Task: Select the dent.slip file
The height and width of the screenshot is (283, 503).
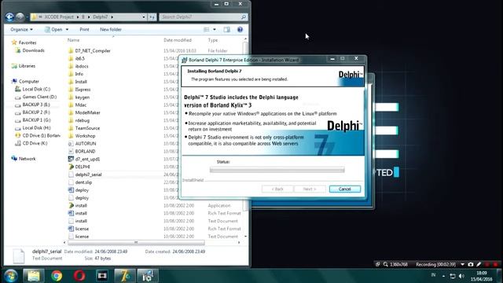Action: 80,182
